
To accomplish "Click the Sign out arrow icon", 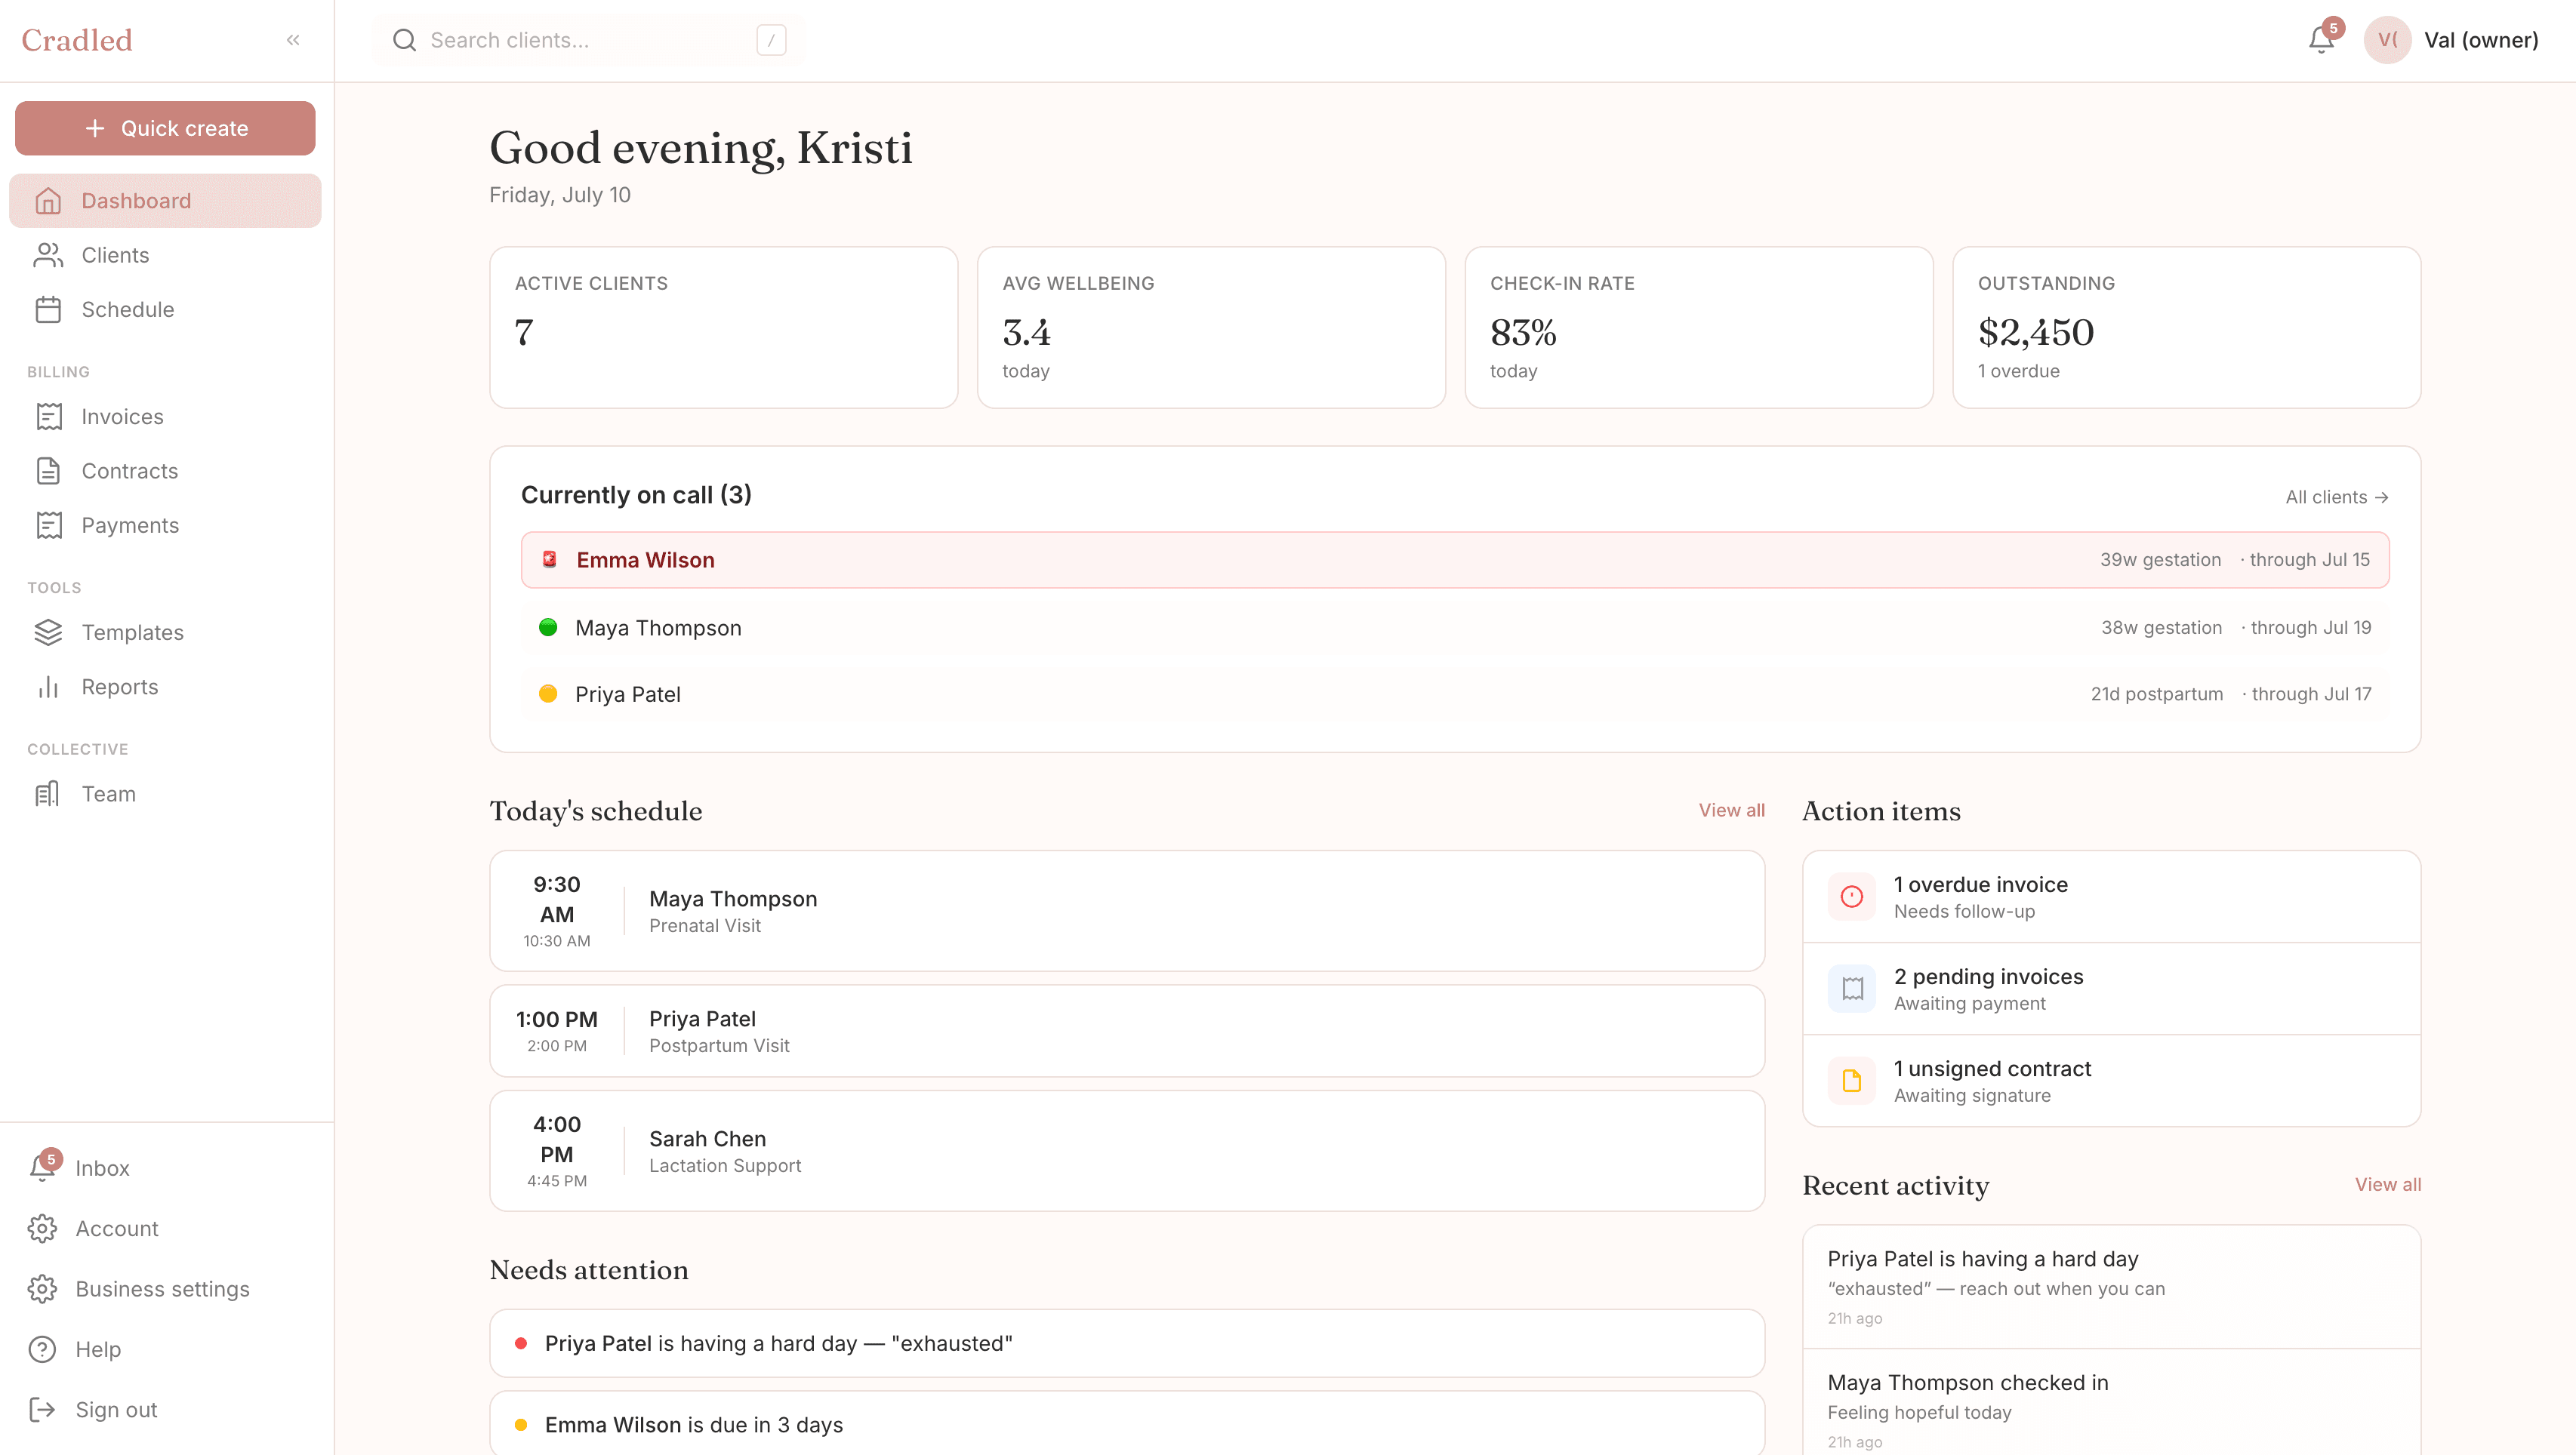I will tap(42, 1410).
